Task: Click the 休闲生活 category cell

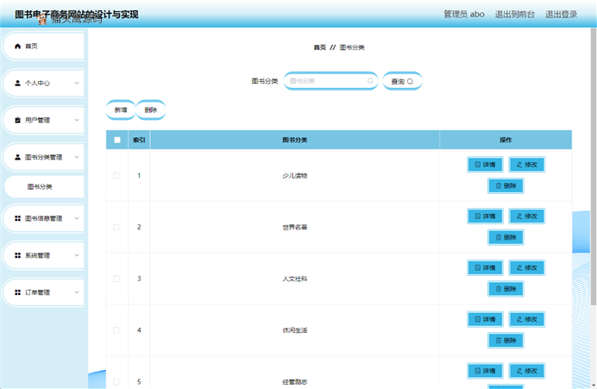Action: coord(295,330)
